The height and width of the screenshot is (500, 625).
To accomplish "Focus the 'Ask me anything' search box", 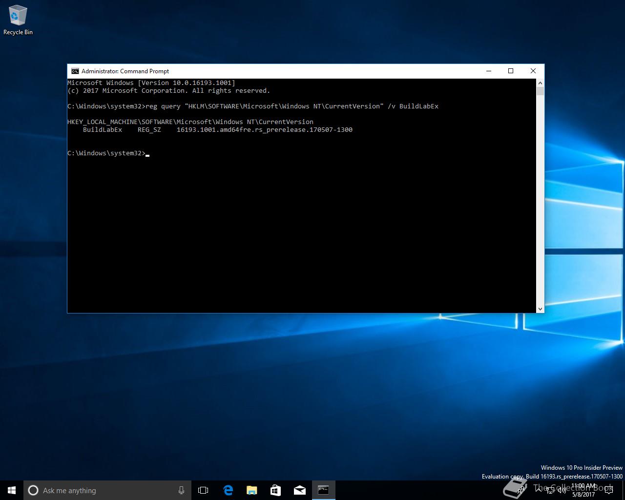I will (x=107, y=490).
